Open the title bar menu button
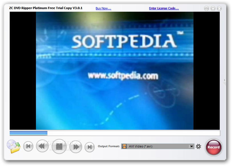Image resolution: width=232 pixels, height=166 pixels. 206,9
